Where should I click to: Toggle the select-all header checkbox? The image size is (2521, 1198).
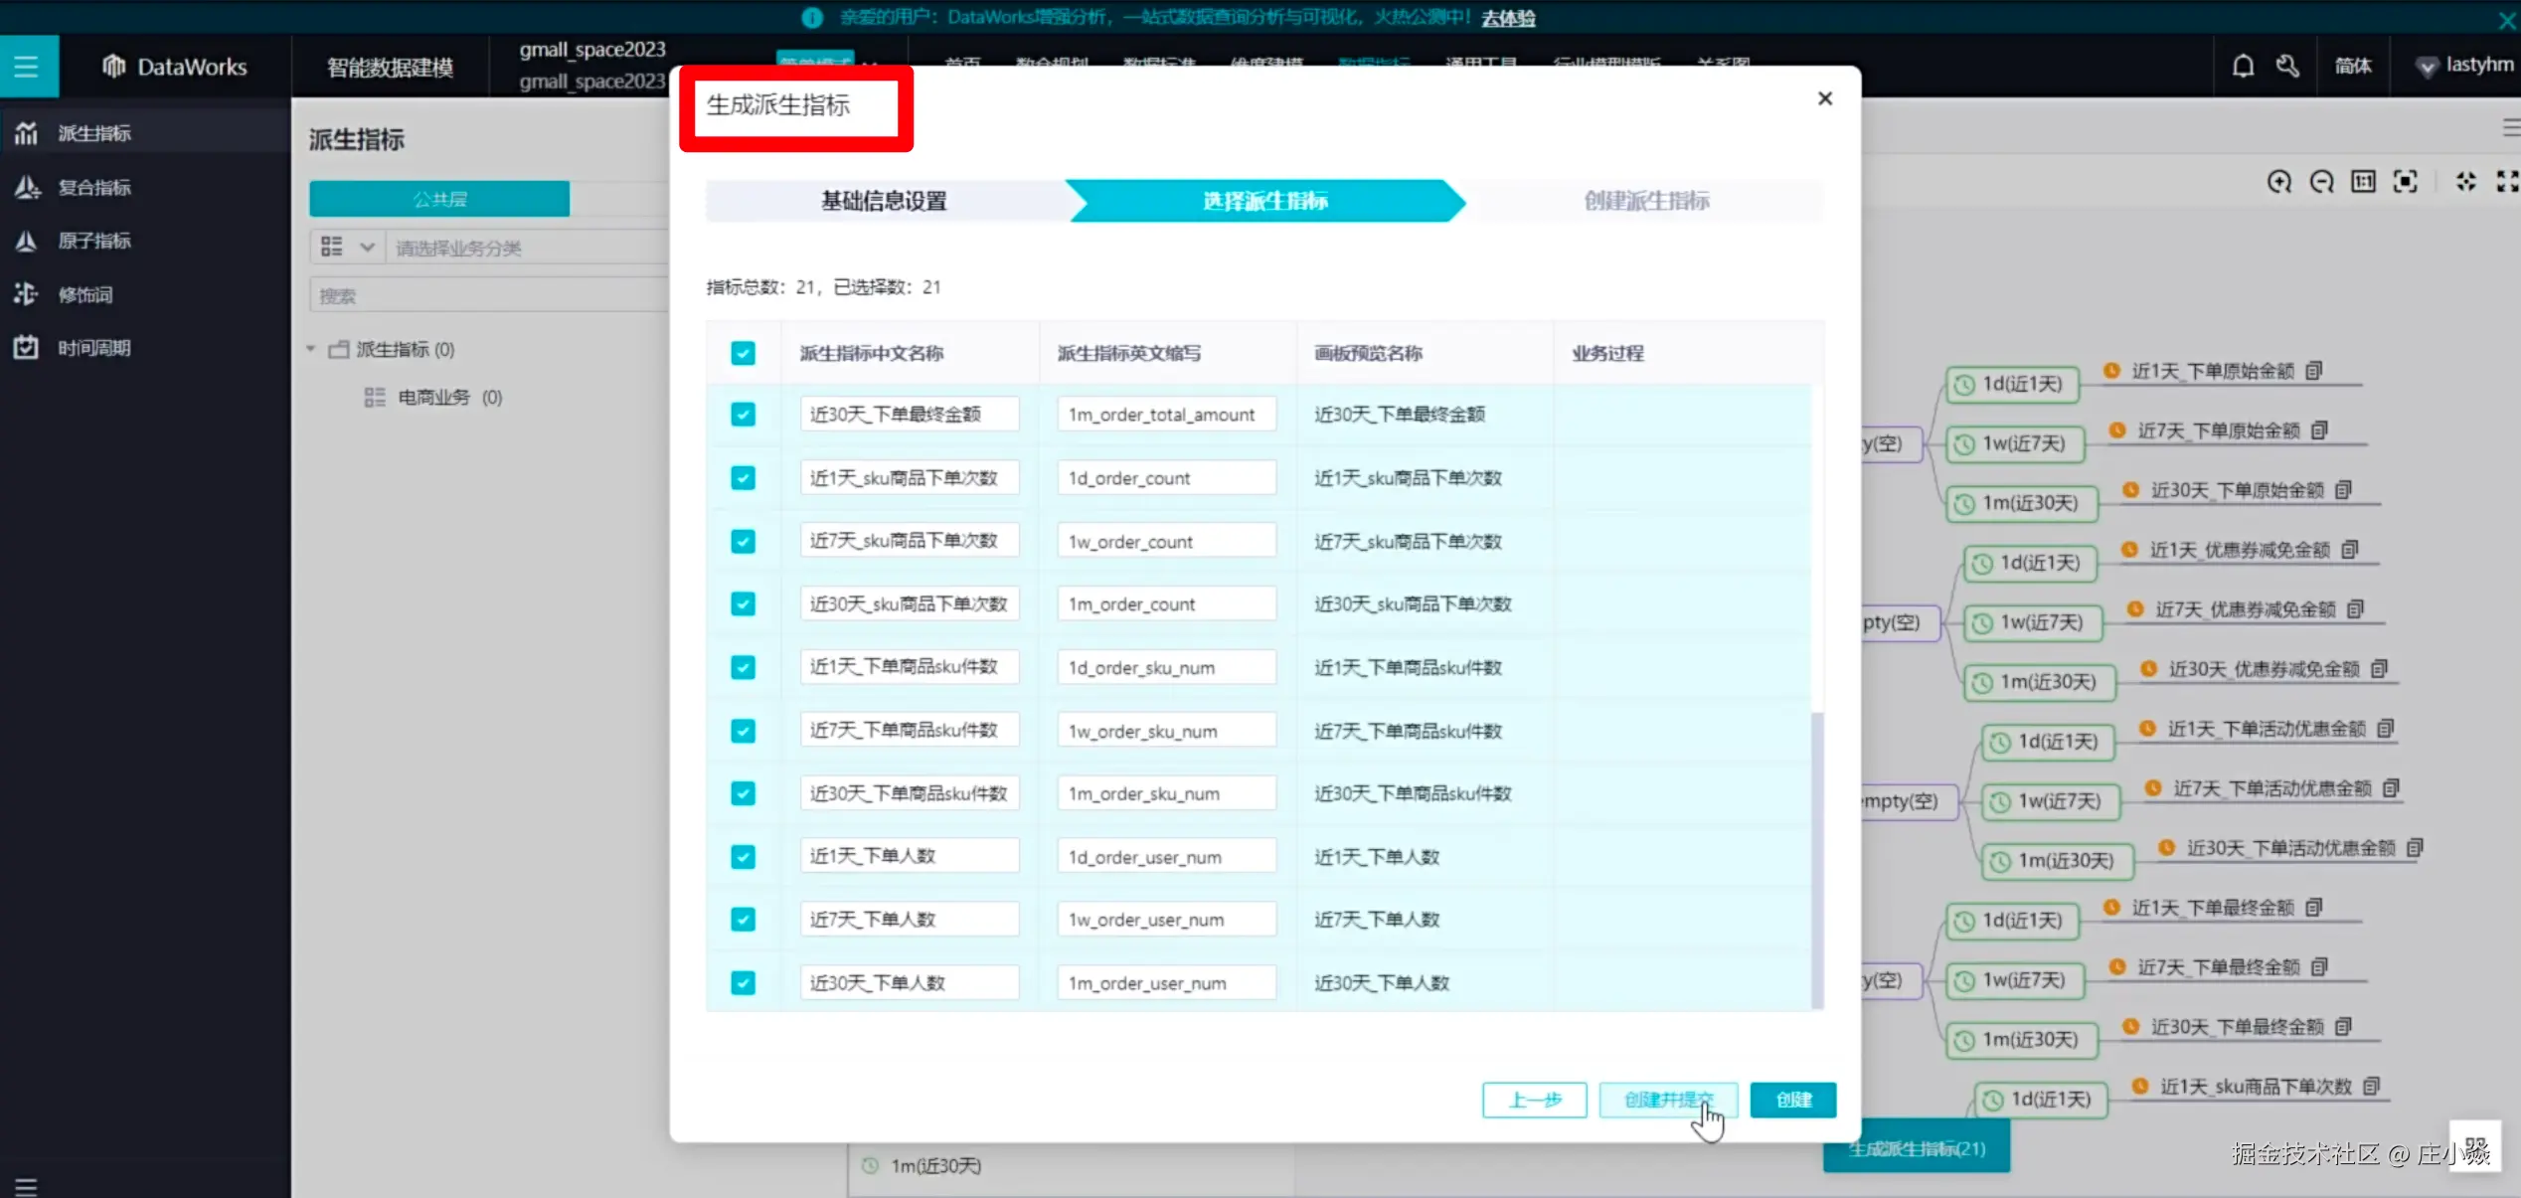point(743,353)
